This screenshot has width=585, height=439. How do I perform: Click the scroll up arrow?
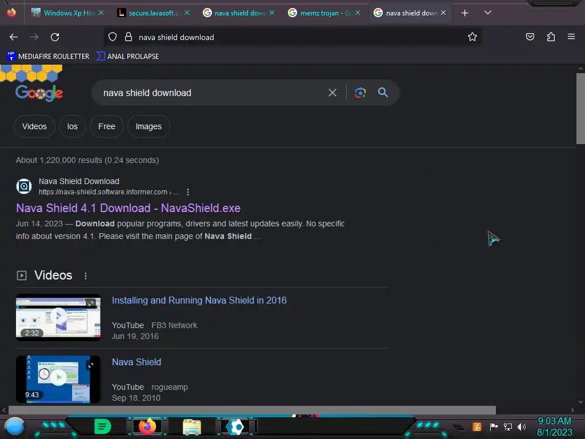pos(580,69)
